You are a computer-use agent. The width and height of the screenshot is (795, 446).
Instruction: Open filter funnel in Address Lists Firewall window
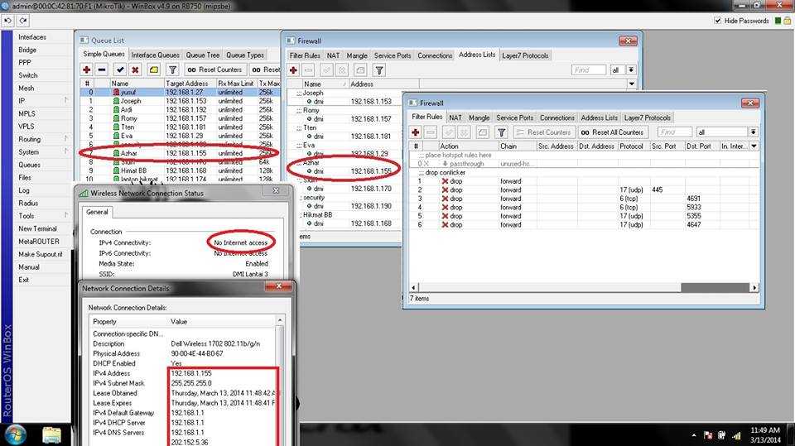click(379, 70)
